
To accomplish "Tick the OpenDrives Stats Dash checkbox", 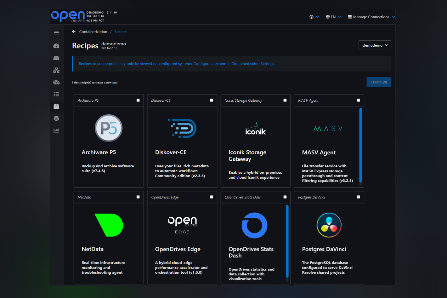I will tap(285, 197).
